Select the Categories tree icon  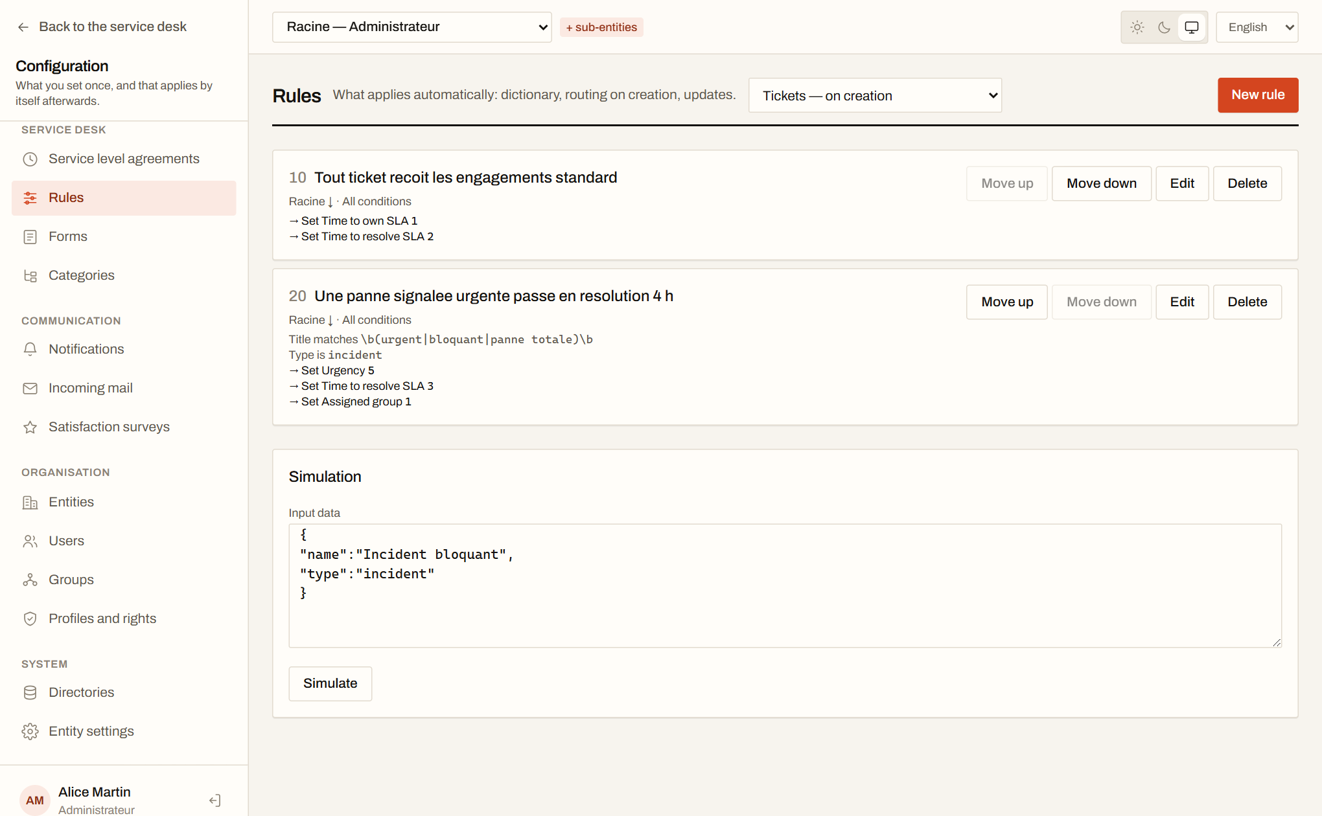pos(30,276)
